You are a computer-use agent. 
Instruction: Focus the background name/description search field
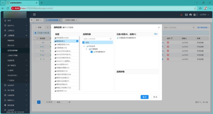(x=179, y=27)
